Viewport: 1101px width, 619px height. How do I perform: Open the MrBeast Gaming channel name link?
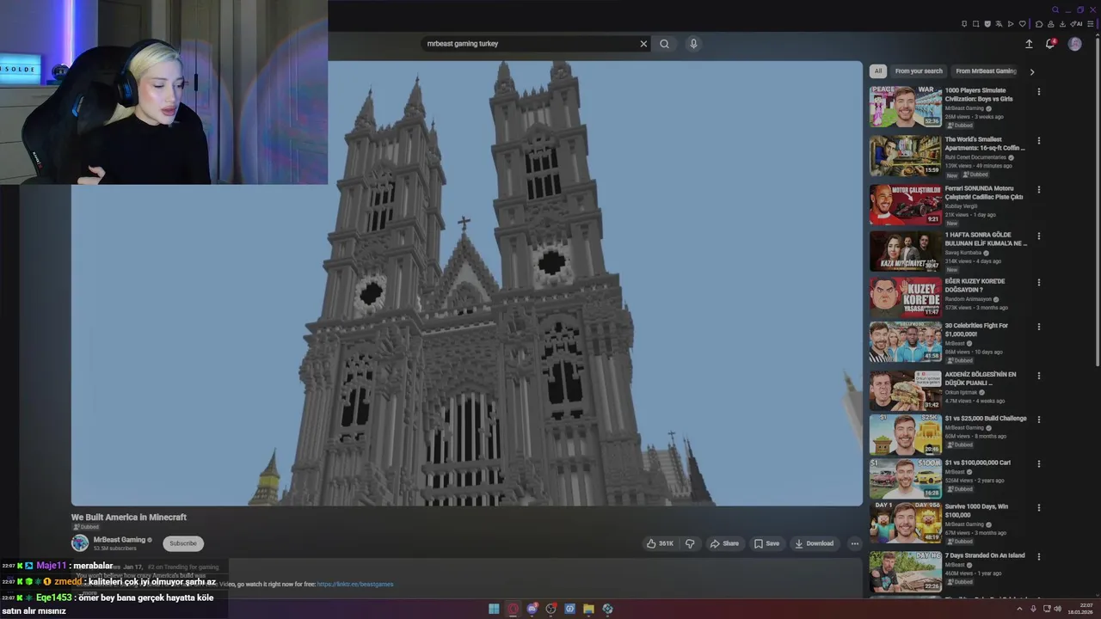[120, 540]
